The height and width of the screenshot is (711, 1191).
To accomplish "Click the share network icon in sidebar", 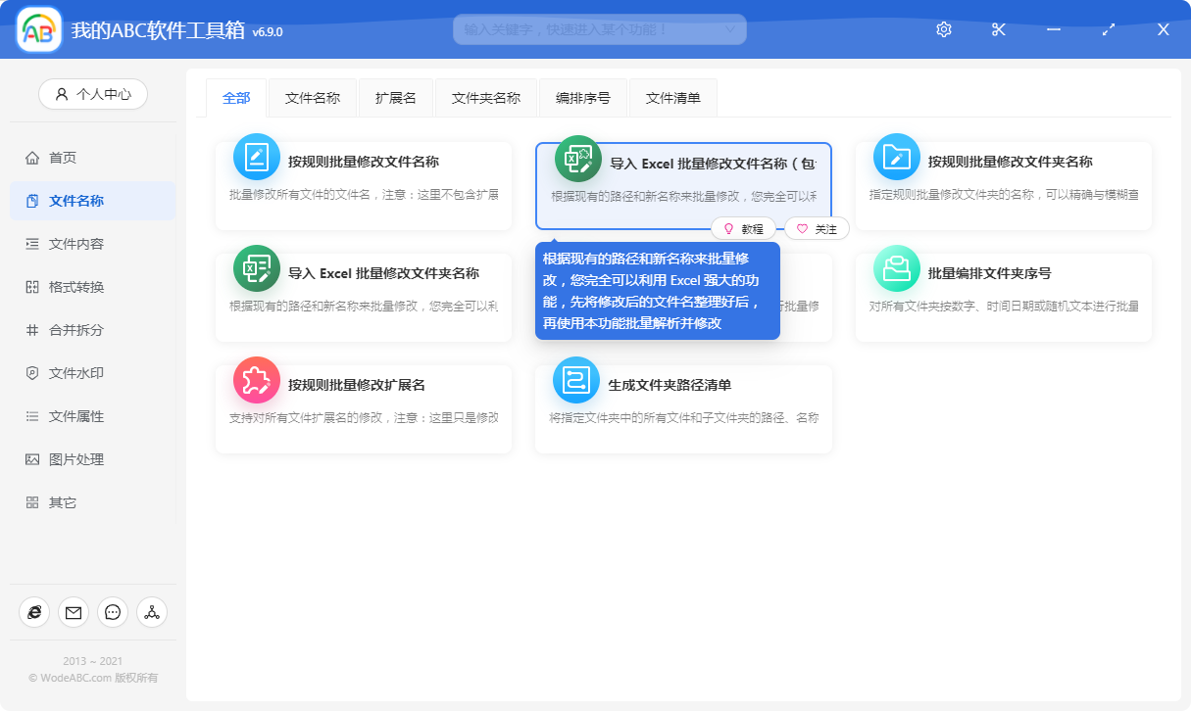I will click(152, 612).
